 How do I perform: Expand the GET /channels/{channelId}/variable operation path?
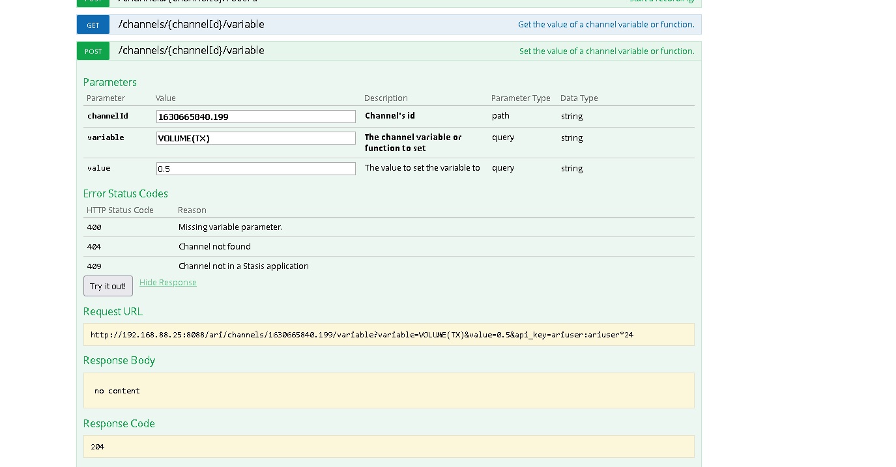[191, 25]
